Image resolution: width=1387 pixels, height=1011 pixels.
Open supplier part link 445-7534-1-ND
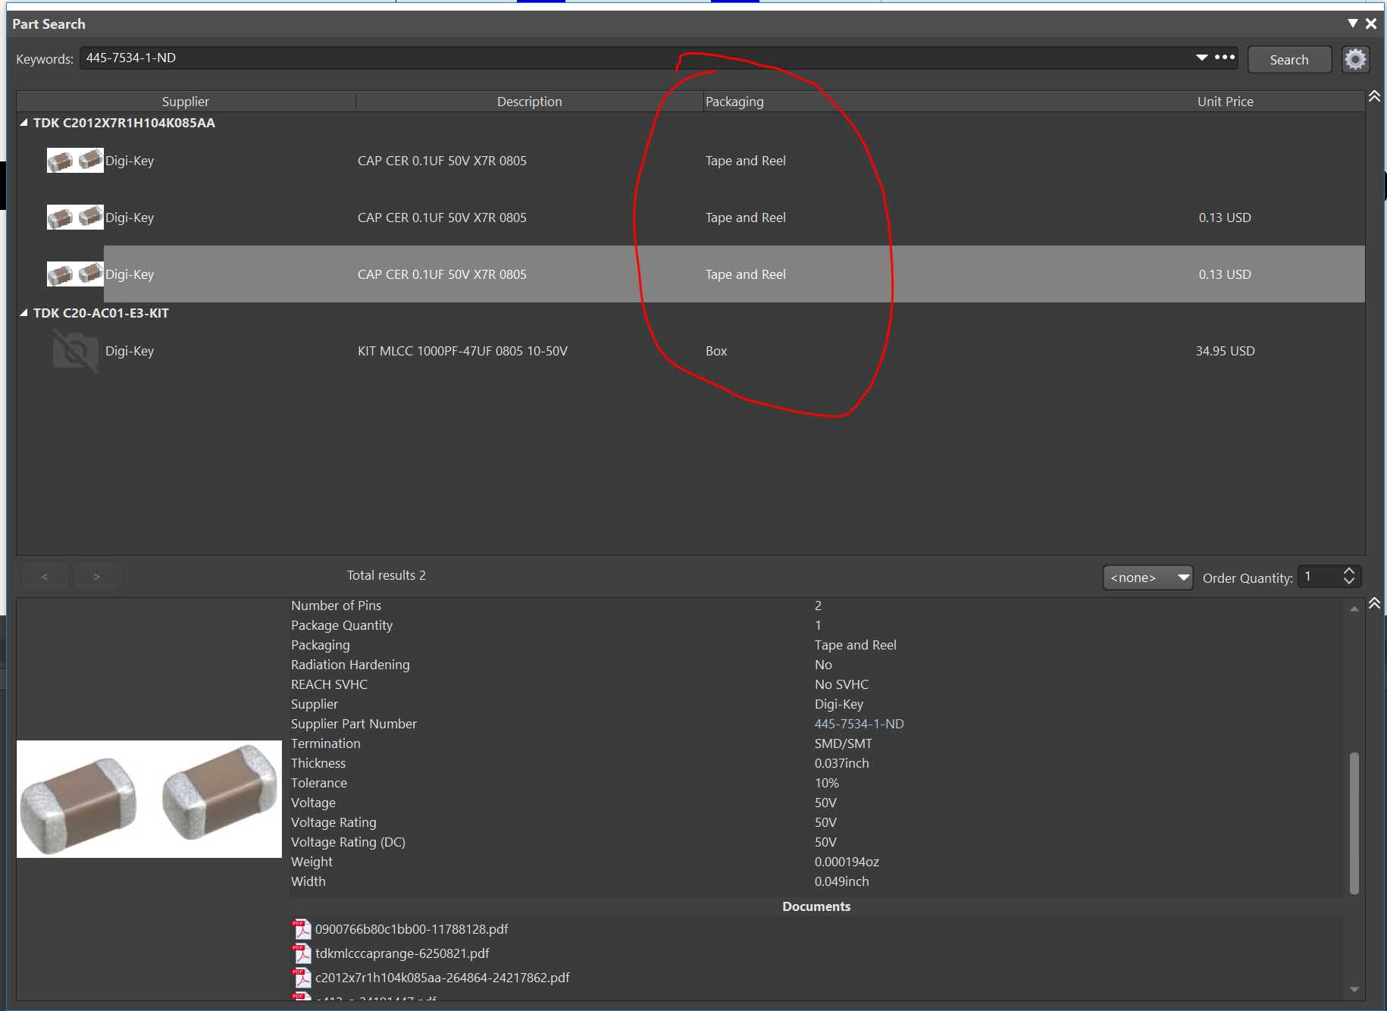[x=859, y=724]
